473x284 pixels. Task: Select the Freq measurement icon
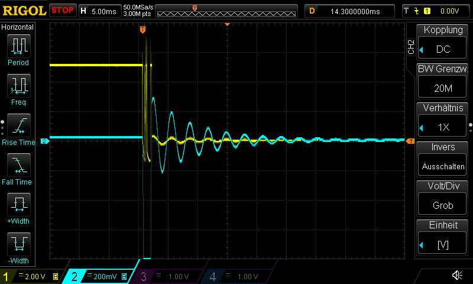[x=18, y=86]
